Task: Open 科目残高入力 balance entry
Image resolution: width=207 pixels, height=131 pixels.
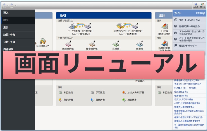Action: click(43, 42)
